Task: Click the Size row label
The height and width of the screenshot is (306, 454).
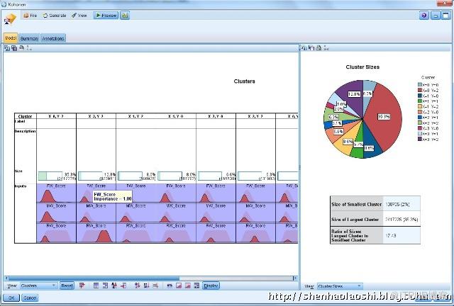Action: pyautogui.click(x=18, y=171)
